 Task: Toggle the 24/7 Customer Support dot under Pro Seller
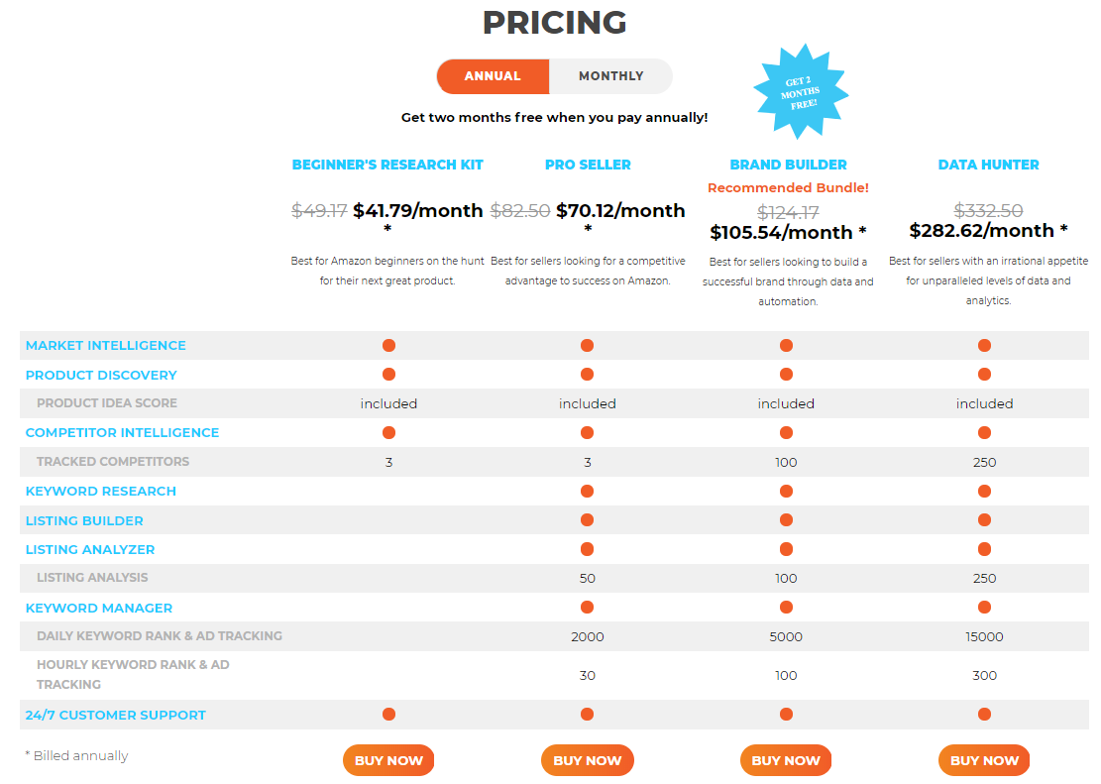(x=587, y=713)
